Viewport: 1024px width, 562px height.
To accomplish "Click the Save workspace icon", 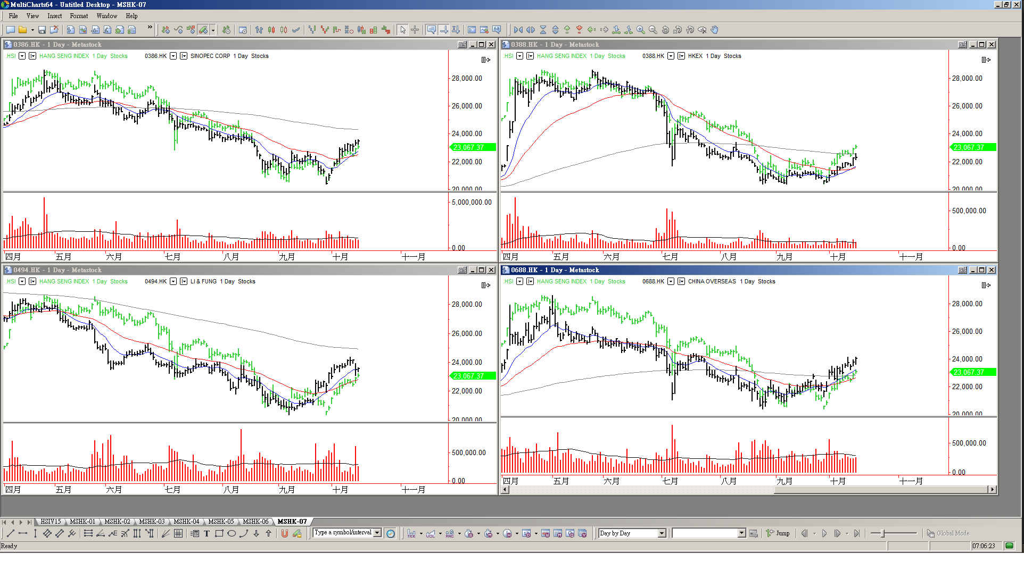I will coord(42,30).
